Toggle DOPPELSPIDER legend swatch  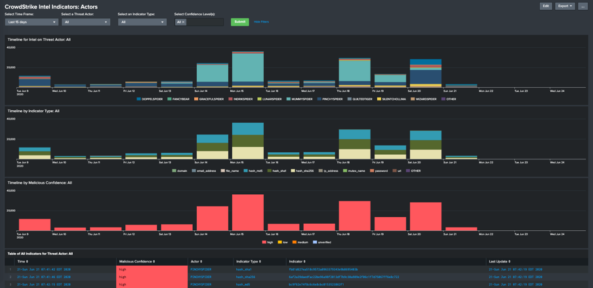pyautogui.click(x=138, y=99)
